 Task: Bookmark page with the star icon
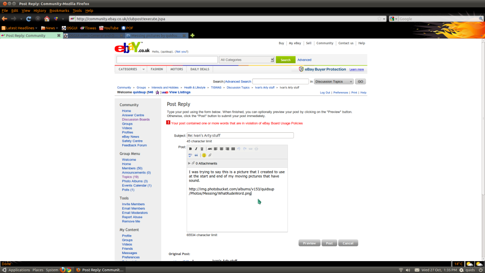point(379,19)
